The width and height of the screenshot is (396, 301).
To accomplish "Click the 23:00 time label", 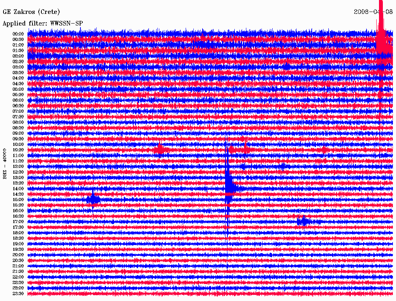I will pos(18,288).
